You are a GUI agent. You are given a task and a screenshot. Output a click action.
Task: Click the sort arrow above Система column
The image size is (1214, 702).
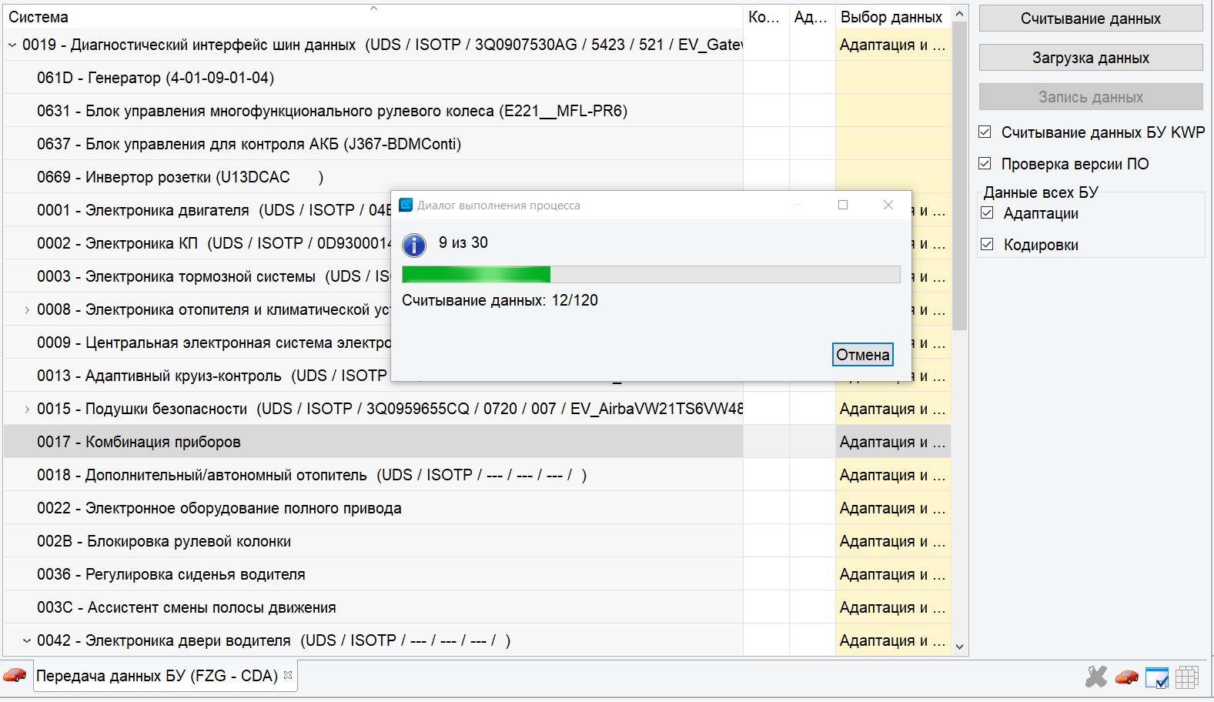(x=373, y=8)
